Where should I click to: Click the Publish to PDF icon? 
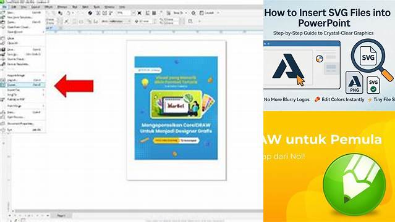[x=2, y=99]
